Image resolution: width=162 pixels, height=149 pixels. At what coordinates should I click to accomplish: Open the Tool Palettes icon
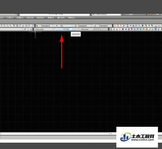tap(20, 26)
